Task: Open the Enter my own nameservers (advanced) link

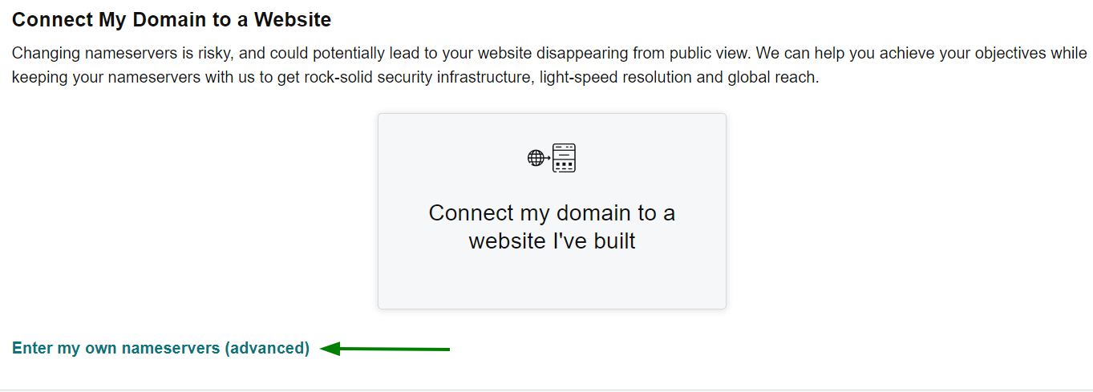Action: 160,348
